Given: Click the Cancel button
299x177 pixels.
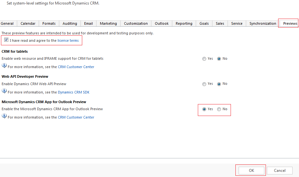Looking at the screenshot, I should (279, 171).
